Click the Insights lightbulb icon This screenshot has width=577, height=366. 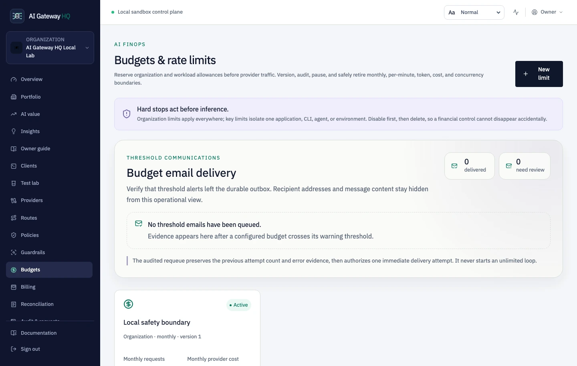click(14, 131)
